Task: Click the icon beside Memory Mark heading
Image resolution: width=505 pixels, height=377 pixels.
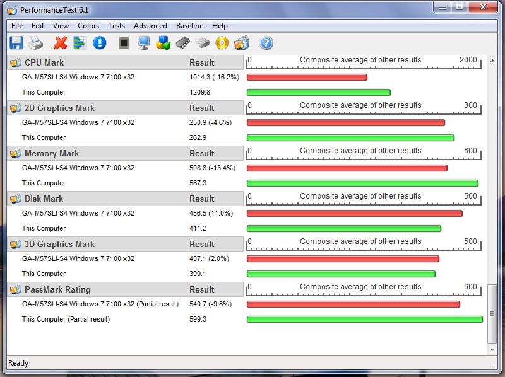Action: click(x=15, y=153)
